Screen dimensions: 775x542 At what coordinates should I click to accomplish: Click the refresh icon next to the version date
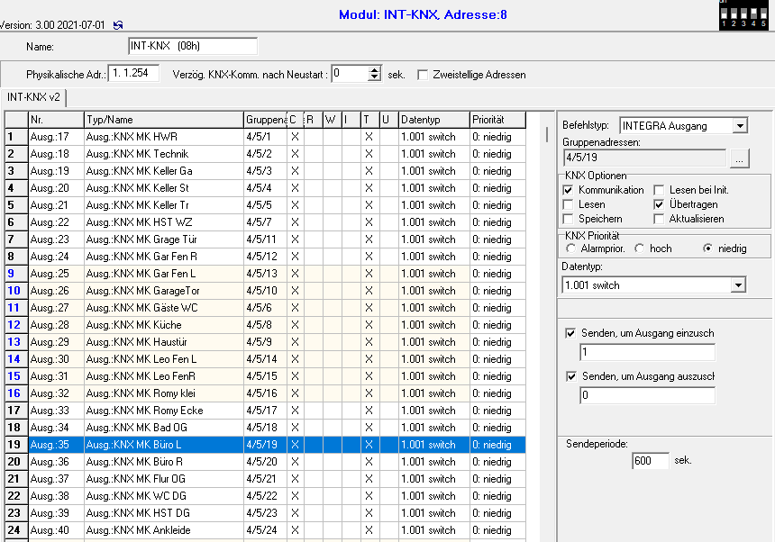click(119, 24)
